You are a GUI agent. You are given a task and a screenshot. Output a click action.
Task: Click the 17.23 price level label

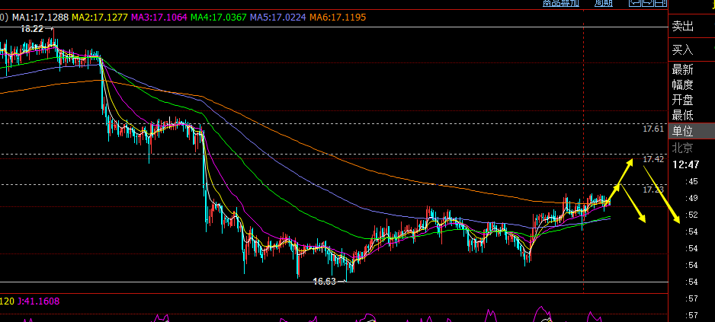tap(653, 190)
